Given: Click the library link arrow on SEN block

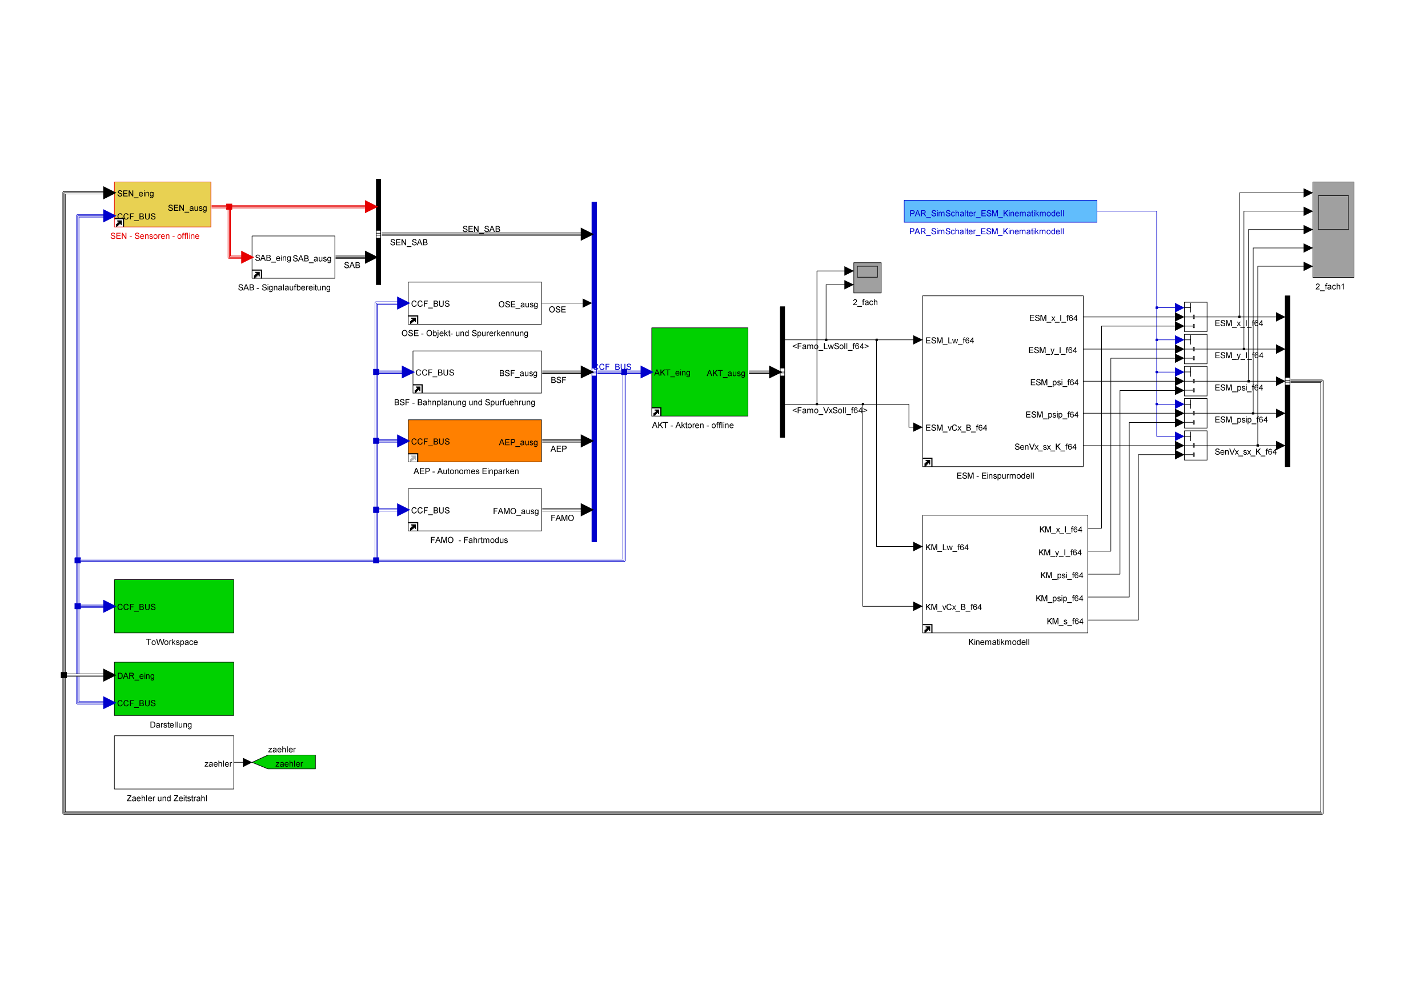Looking at the screenshot, I should pyautogui.click(x=119, y=223).
